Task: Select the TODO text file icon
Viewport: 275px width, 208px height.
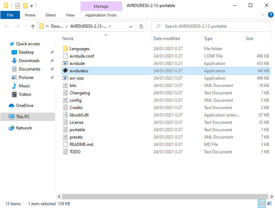Action: point(65,152)
